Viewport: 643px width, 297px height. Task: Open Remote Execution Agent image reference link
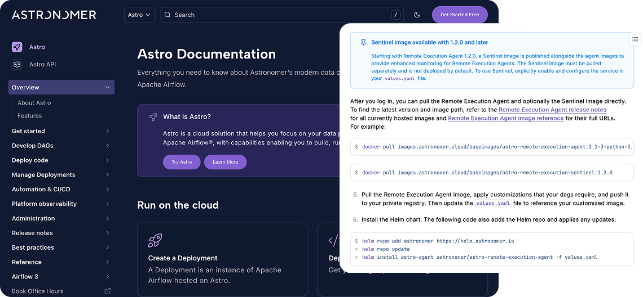tap(505, 118)
